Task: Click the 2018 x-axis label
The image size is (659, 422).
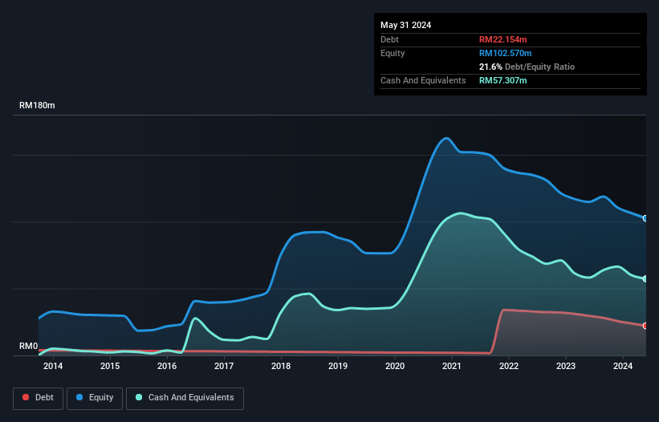Action: [281, 366]
